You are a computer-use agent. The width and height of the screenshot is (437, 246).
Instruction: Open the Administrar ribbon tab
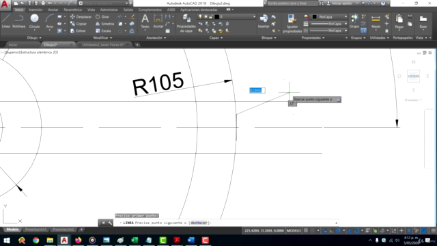click(x=109, y=10)
